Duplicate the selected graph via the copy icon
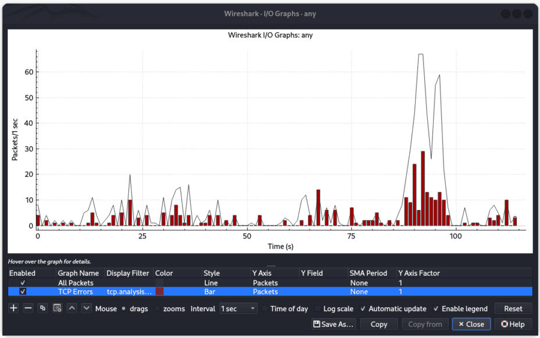Screen dimensions: 540x338 (x=42, y=308)
